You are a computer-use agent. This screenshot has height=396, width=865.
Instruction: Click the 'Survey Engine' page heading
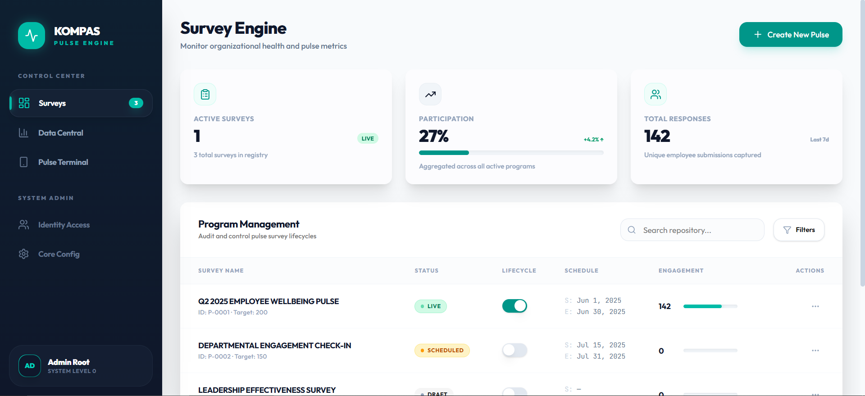(233, 28)
